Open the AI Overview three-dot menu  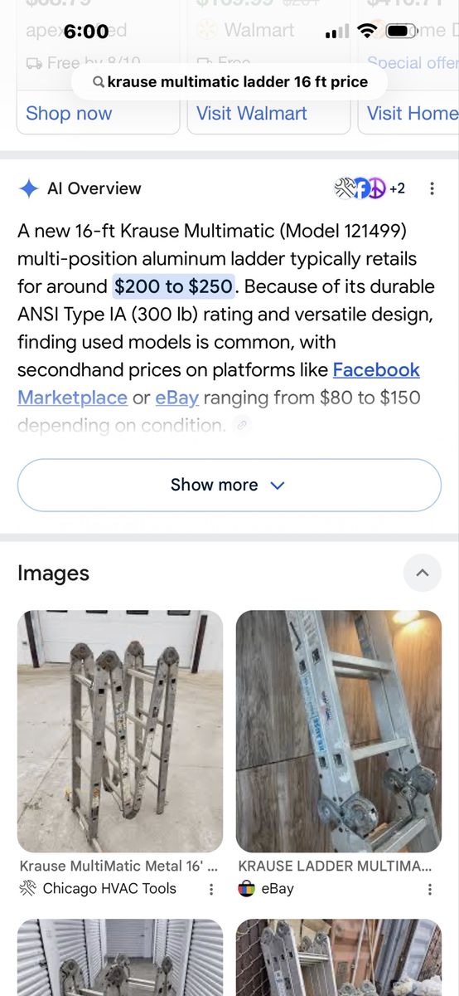432,188
